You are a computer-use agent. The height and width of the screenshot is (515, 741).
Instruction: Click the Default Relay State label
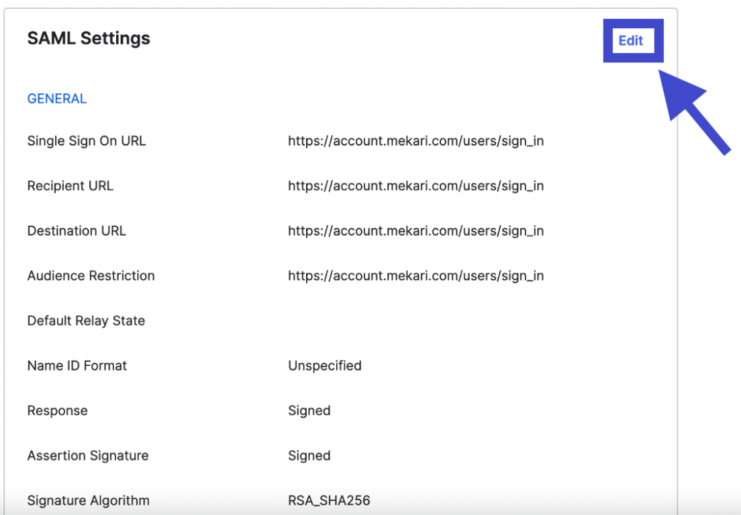(x=86, y=321)
